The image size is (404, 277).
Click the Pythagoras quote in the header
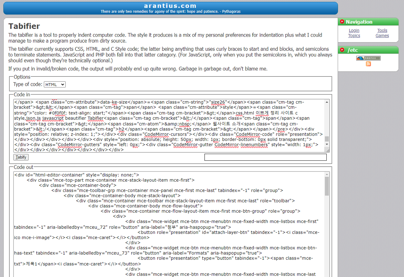(x=170, y=11)
